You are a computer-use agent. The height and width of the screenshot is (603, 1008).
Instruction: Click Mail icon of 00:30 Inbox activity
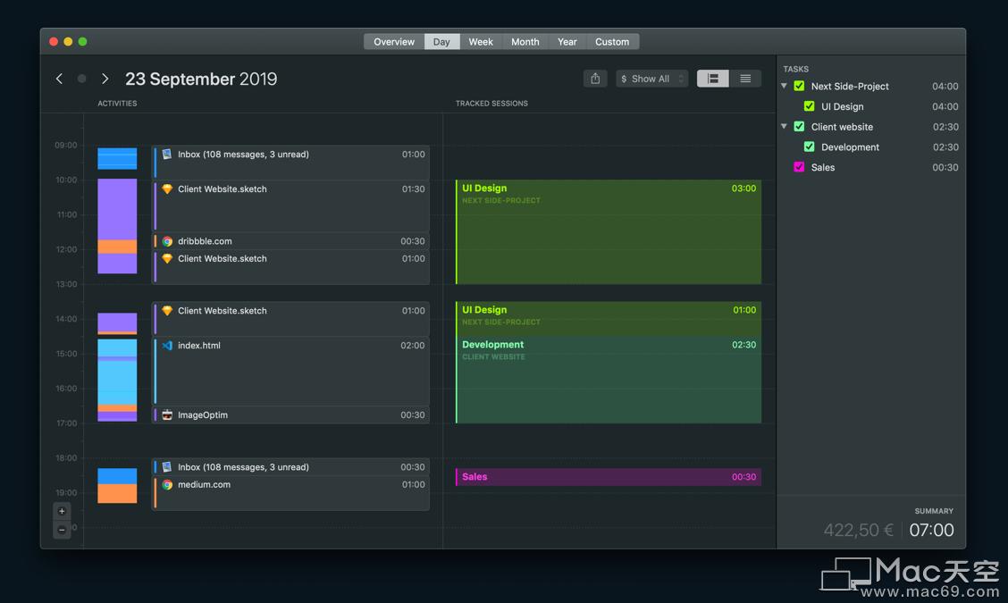click(167, 467)
